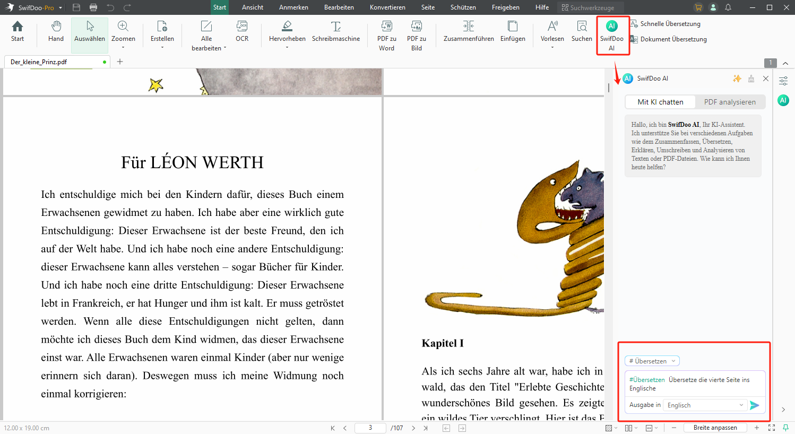795x434 pixels.
Task: Open the Anmerken ribbon tab
Action: 293,7
